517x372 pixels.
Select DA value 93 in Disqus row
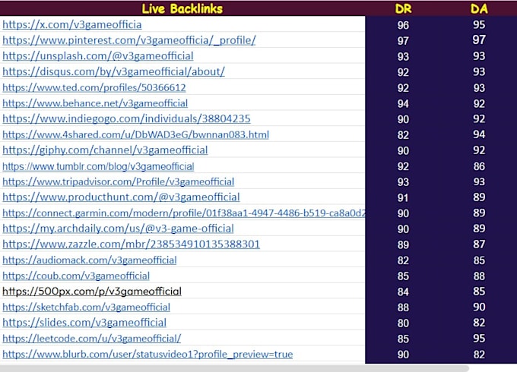tap(479, 72)
